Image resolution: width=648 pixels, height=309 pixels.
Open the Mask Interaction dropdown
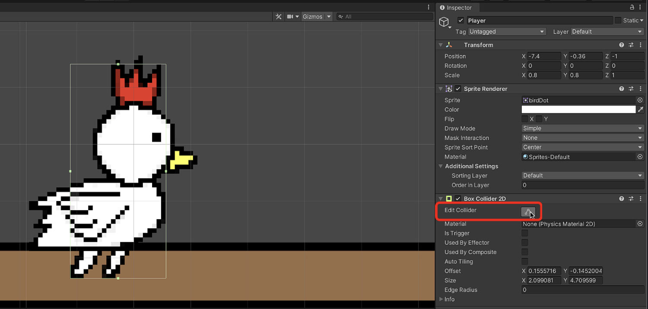click(x=583, y=138)
